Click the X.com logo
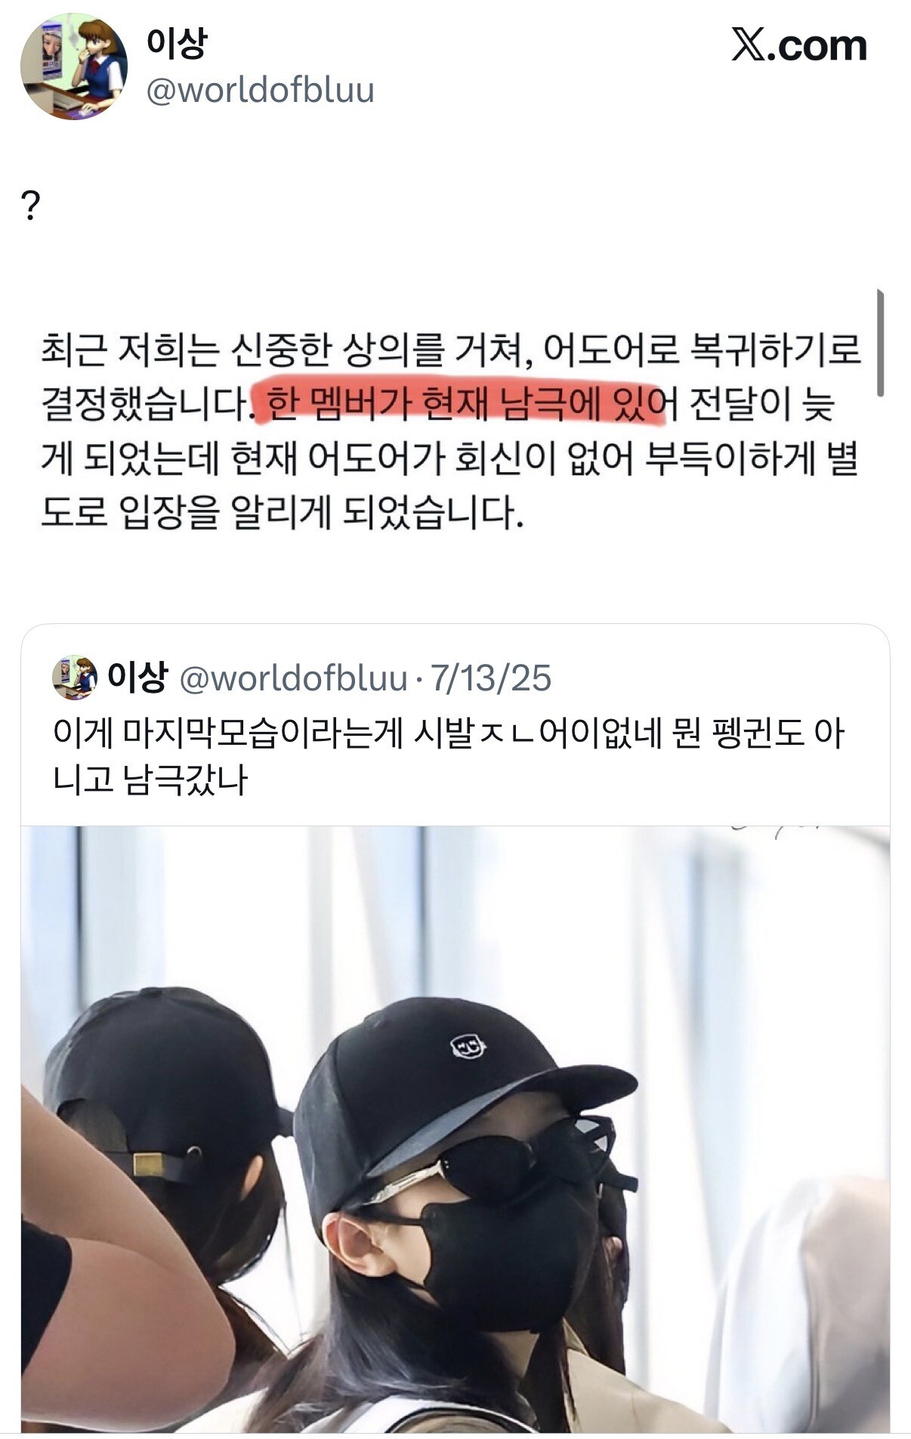The height and width of the screenshot is (1439, 911). point(799,46)
